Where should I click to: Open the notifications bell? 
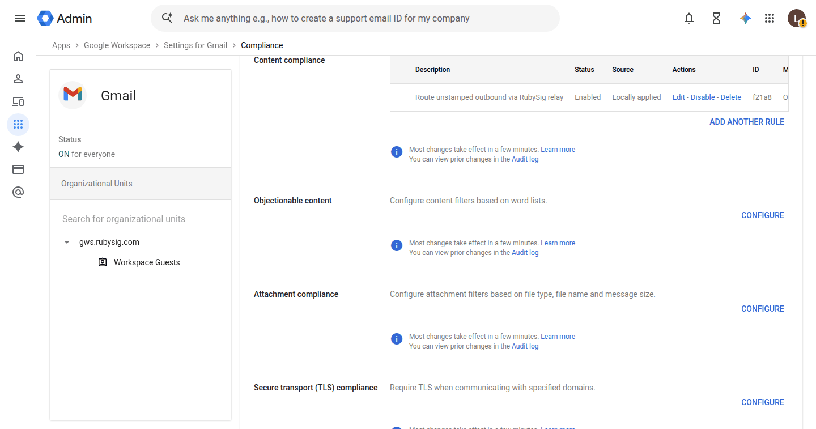point(689,18)
